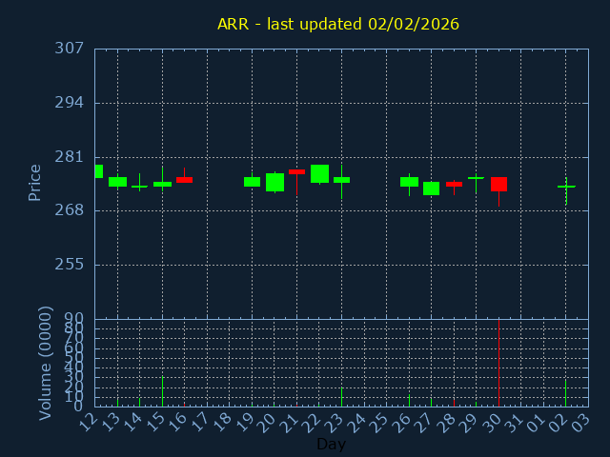This screenshot has height=457, width=610.
Task: Click the red candlestick on day 16
Action: click(x=184, y=179)
